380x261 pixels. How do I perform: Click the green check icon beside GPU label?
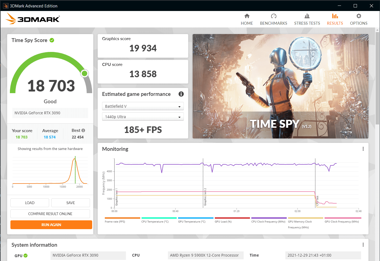[26, 256]
